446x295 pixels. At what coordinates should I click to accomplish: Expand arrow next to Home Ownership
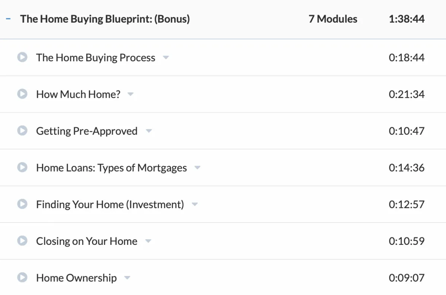(x=127, y=278)
